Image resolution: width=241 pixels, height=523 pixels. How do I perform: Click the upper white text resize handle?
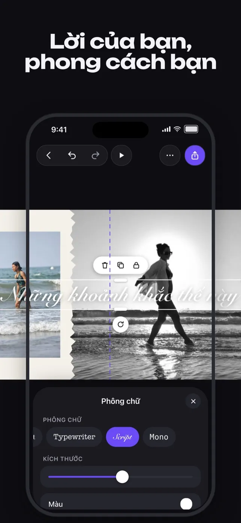coord(120,280)
